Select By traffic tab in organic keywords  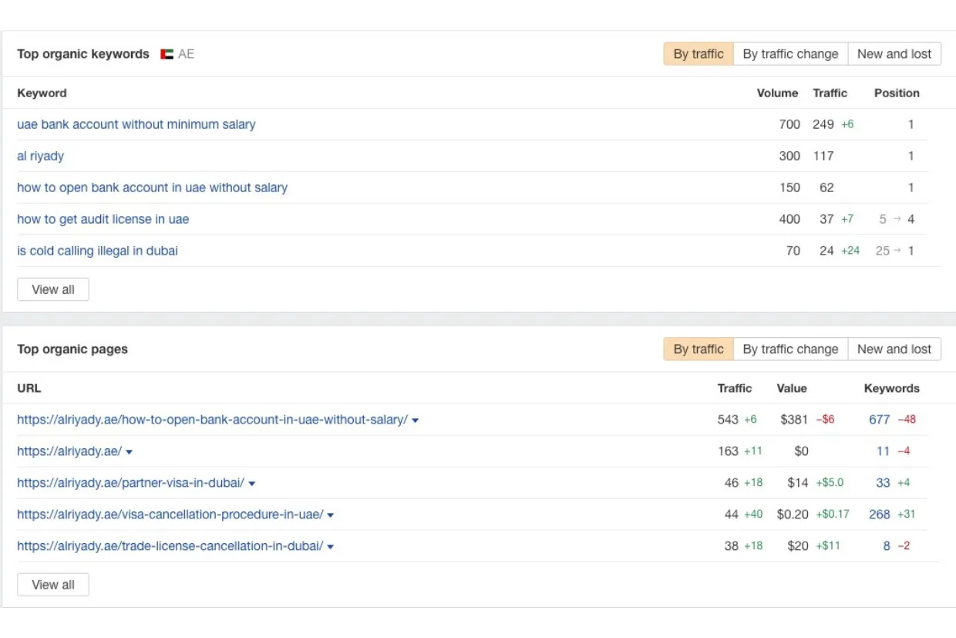698,54
